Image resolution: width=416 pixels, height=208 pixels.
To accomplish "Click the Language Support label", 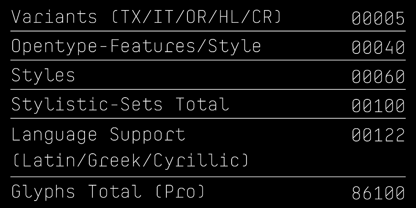I will coord(99,135).
